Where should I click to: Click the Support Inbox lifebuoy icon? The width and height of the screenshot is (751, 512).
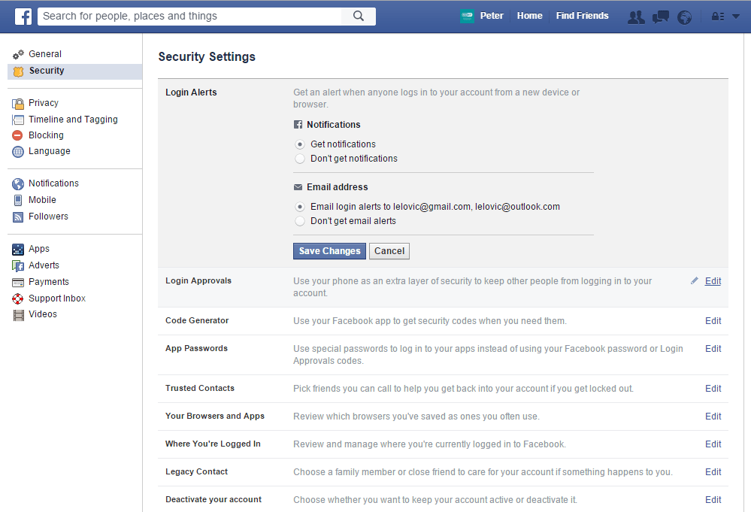[18, 299]
